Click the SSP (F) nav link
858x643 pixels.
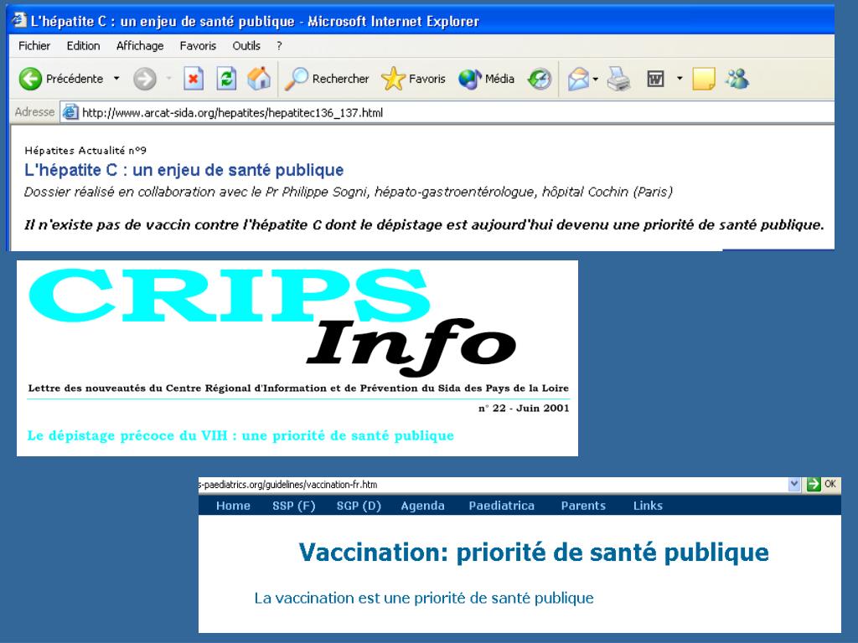point(294,506)
